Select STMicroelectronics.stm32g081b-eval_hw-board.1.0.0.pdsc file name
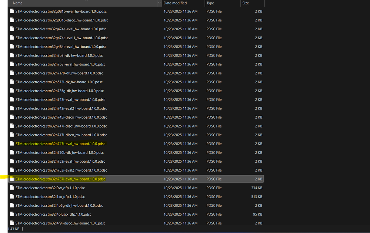The height and width of the screenshot is (233, 370). click(x=61, y=11)
